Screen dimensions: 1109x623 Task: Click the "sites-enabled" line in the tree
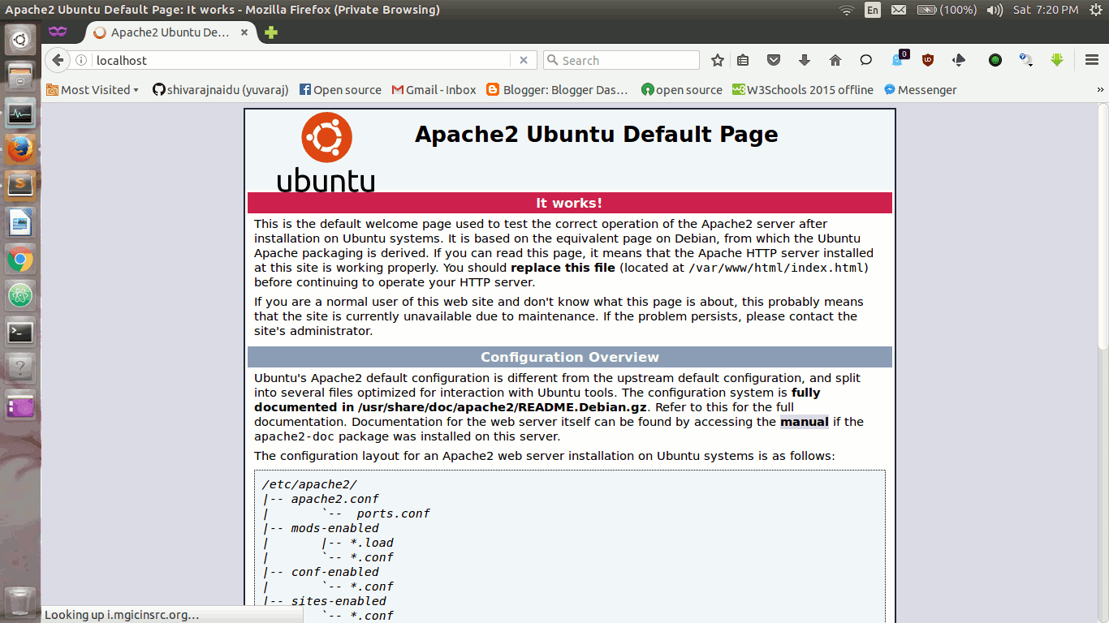coord(339,601)
